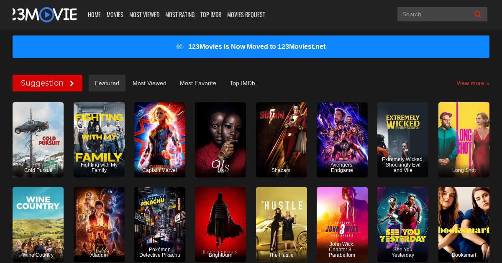
Task: Open John Wick: Chapter 3 – Parabellum poster
Action: pyautogui.click(x=342, y=225)
